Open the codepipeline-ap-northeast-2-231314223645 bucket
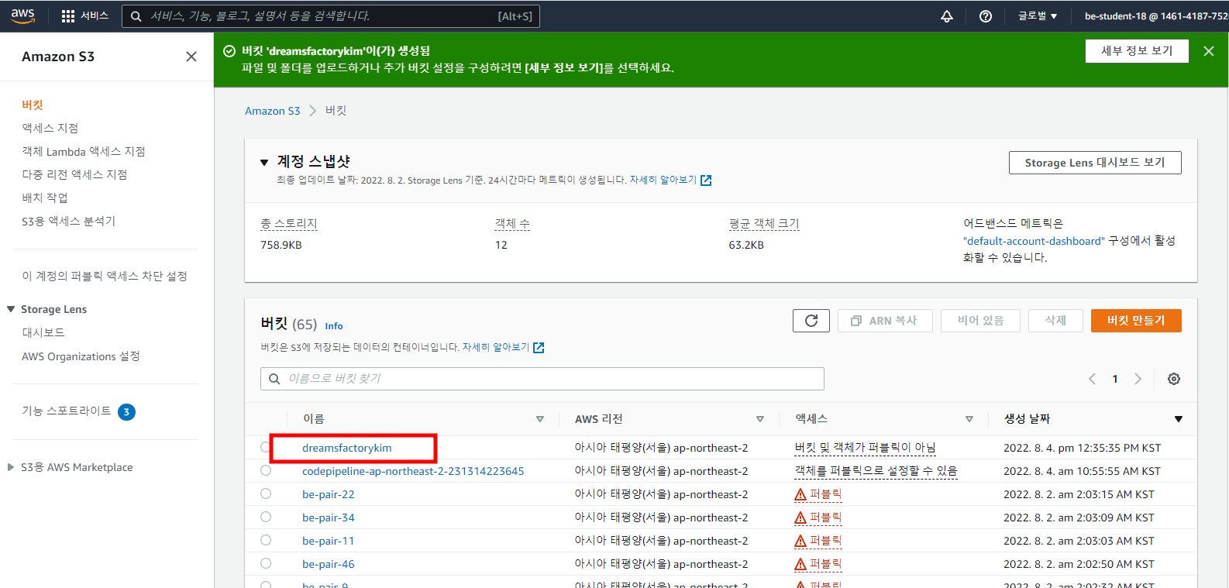The width and height of the screenshot is (1229, 588). 413,471
